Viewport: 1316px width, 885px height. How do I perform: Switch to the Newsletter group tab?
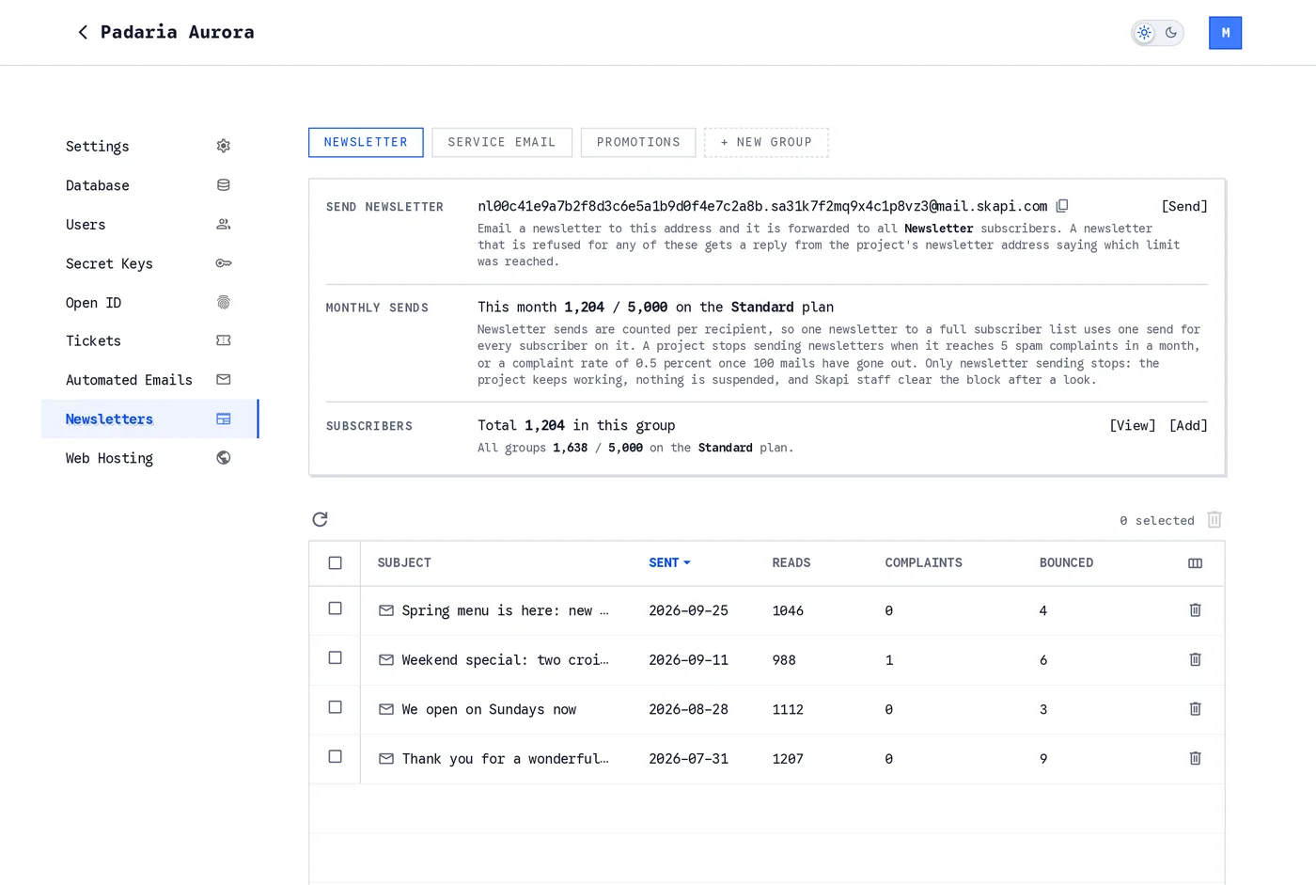point(366,142)
